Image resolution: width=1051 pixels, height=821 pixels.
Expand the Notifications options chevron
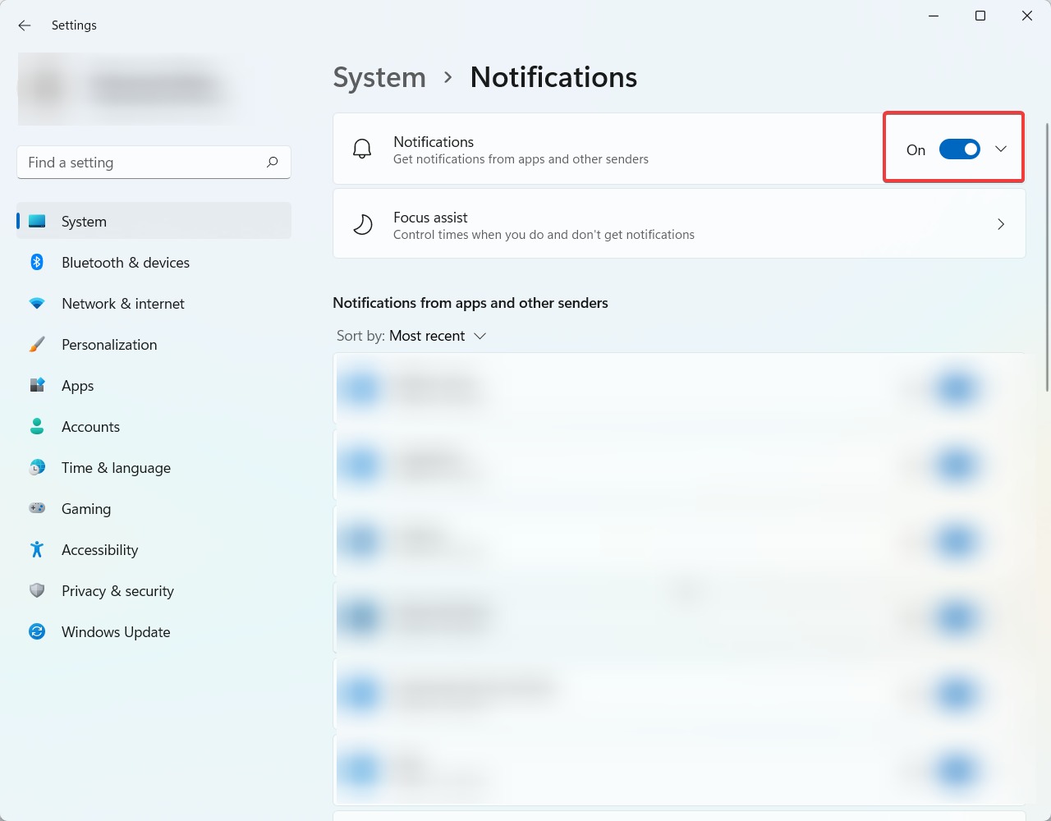(1001, 149)
